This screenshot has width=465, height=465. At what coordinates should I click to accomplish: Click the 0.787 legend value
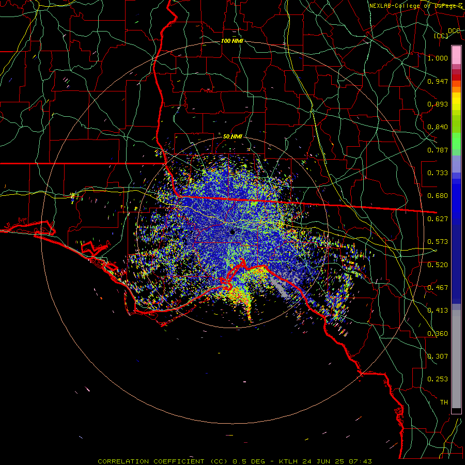coord(438,150)
